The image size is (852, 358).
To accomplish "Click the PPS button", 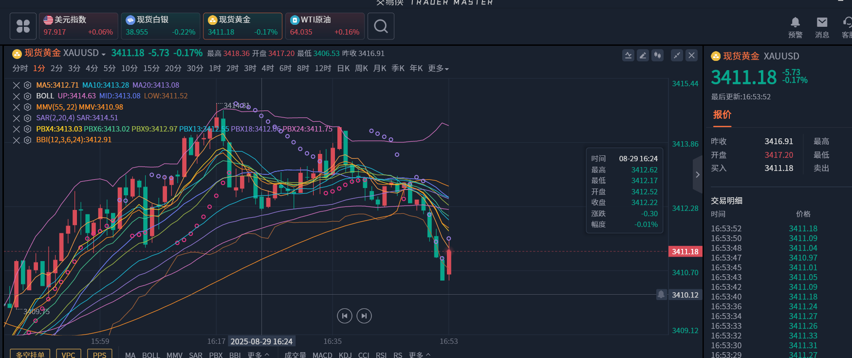I will tap(100, 354).
